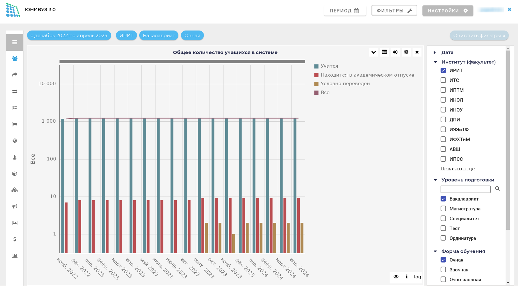Click the chart export sign-in arrow icon

tap(395, 52)
